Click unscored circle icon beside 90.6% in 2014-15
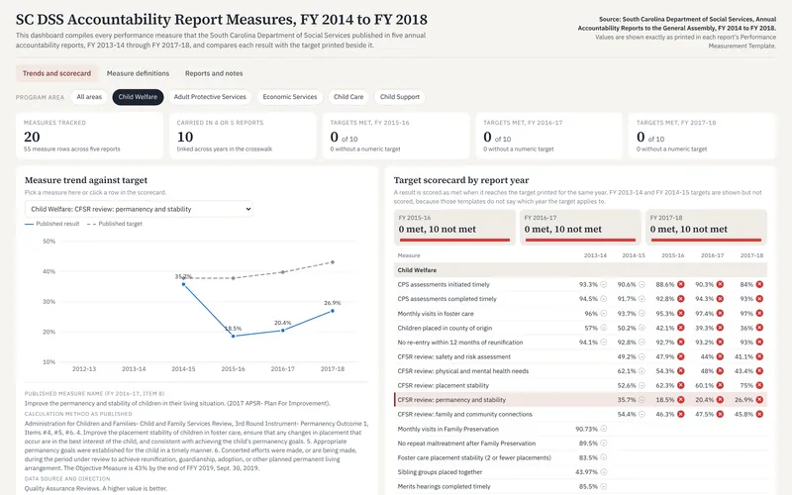 click(x=642, y=284)
